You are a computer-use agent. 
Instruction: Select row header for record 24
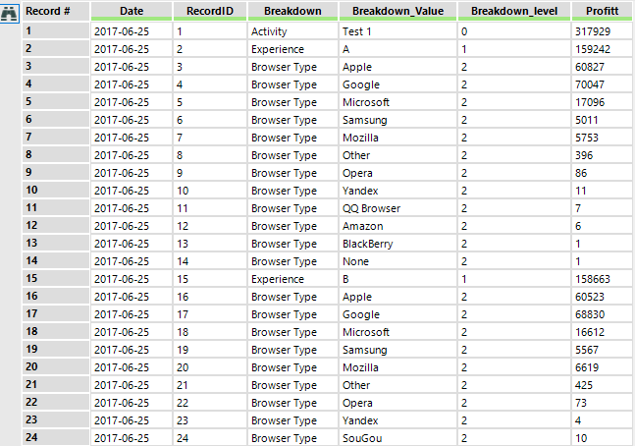pyautogui.click(x=55, y=438)
